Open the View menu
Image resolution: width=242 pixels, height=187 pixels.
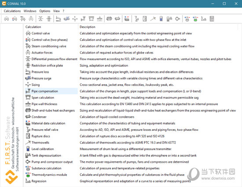pyautogui.click(x=56, y=11)
